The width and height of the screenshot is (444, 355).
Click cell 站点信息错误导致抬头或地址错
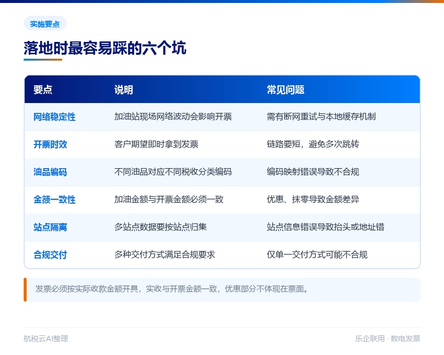coord(326,227)
